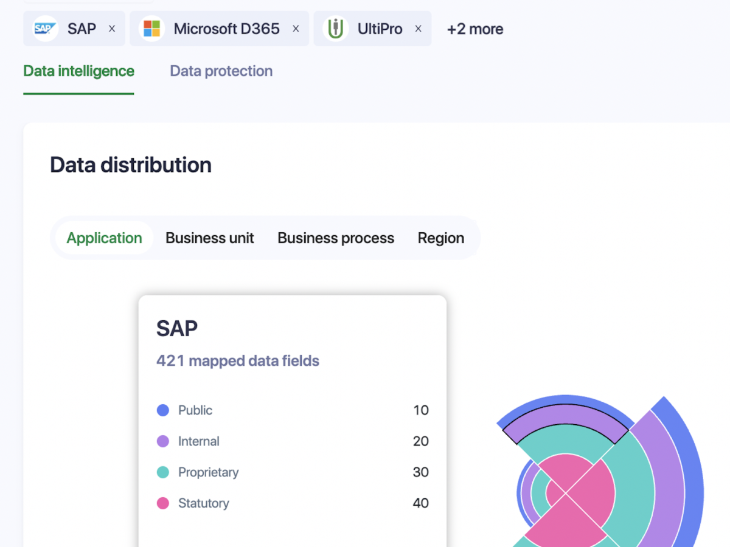Switch distribution to Business process
The height and width of the screenshot is (547, 730).
point(335,238)
